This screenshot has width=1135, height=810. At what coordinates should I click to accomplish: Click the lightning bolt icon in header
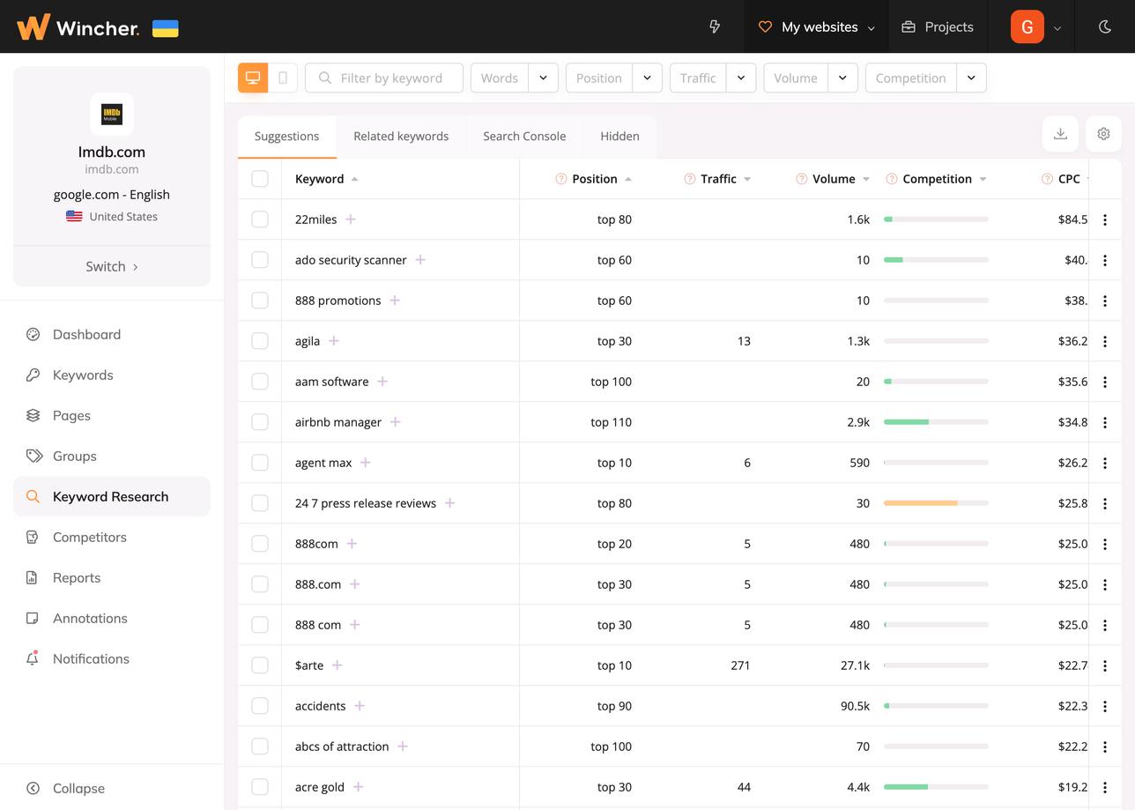[x=715, y=26]
